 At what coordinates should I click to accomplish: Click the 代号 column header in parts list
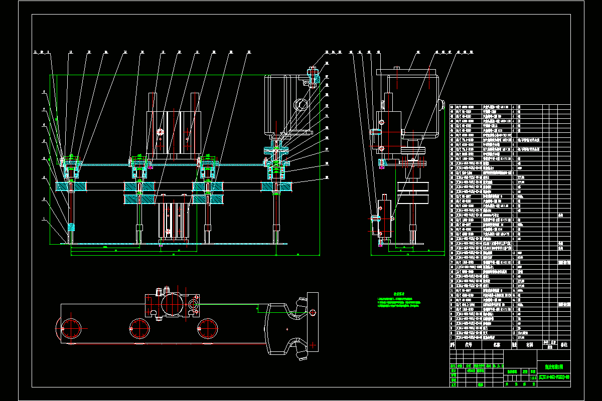(x=469, y=345)
